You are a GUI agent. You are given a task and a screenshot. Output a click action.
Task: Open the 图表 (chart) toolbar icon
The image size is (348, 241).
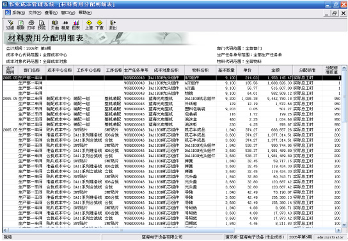coord(76,25)
